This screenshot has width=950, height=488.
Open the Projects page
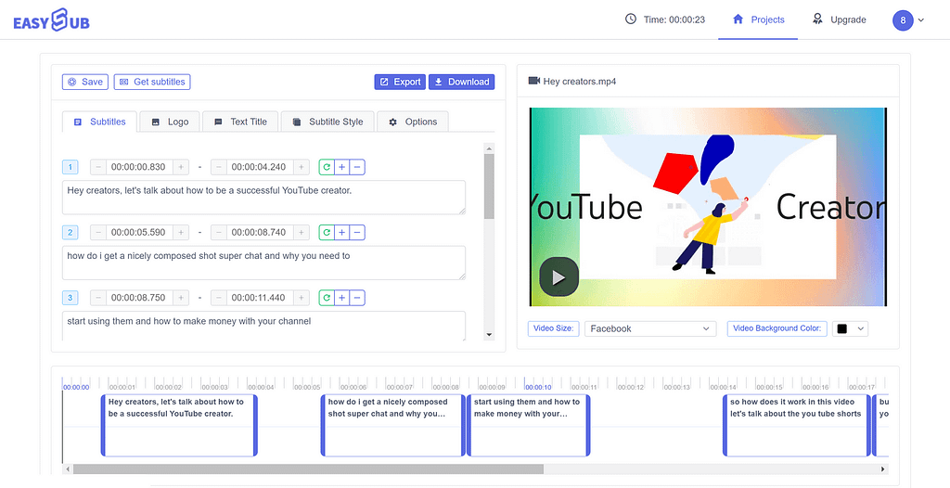point(758,19)
